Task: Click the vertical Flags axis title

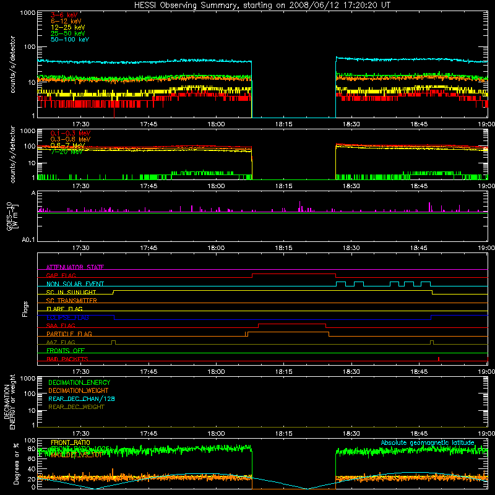Action: 25,309
